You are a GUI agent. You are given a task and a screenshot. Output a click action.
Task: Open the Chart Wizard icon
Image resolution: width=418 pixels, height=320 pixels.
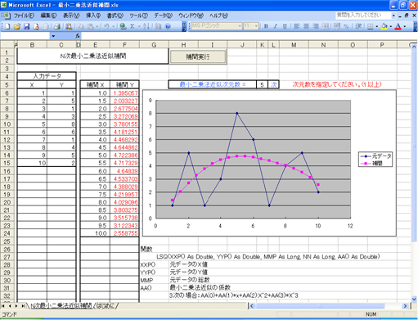click(158, 26)
